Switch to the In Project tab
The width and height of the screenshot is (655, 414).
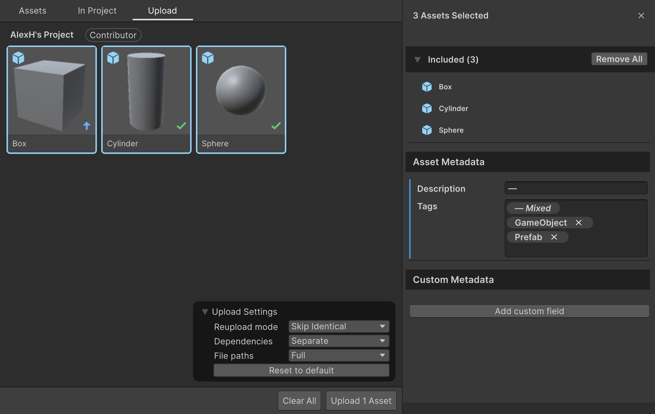pyautogui.click(x=97, y=11)
